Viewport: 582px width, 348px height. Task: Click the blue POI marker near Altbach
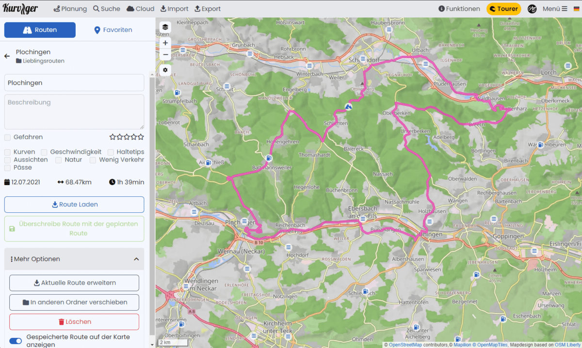(x=194, y=212)
